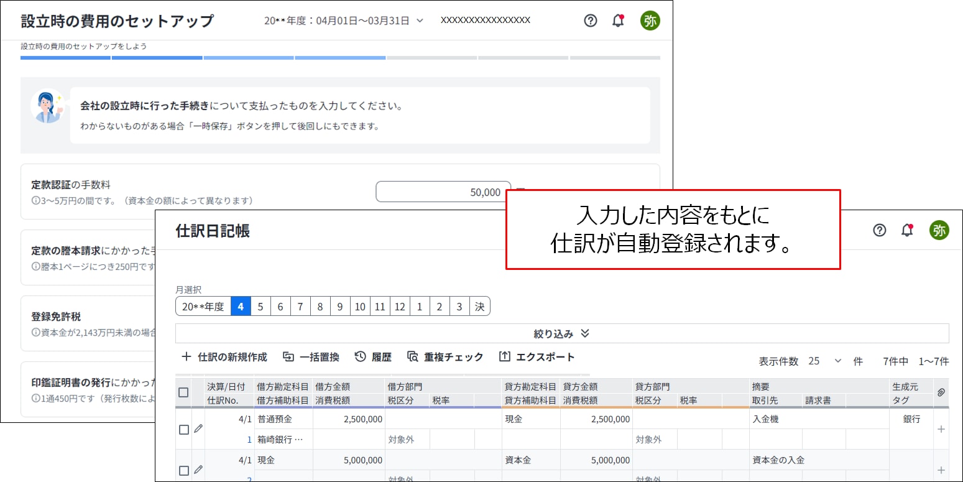The width and height of the screenshot is (963, 482).
Task: Select month 2 tab
Action: coord(440,307)
